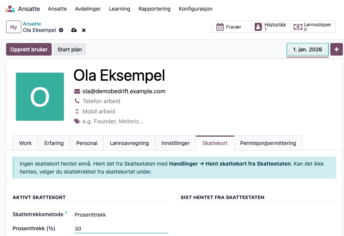Click the Fravær calendar icon

[220, 27]
